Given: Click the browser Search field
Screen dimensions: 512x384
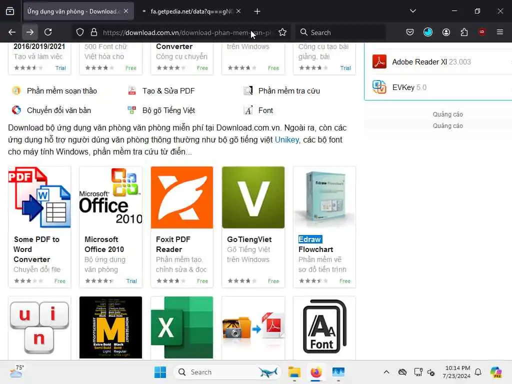Looking at the screenshot, I should 340,32.
